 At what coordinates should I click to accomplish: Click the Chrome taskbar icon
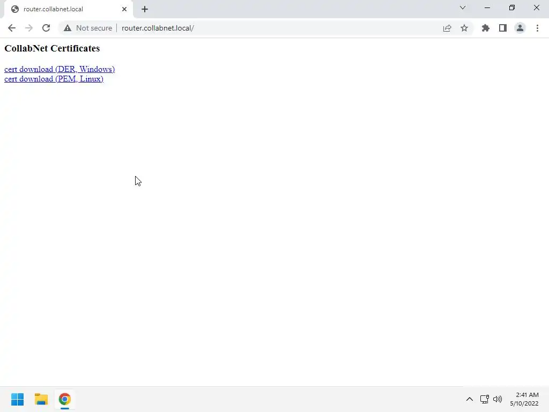tap(65, 399)
